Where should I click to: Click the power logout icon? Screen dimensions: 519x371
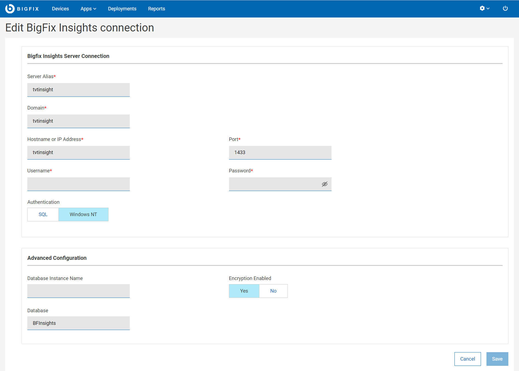(x=505, y=8)
